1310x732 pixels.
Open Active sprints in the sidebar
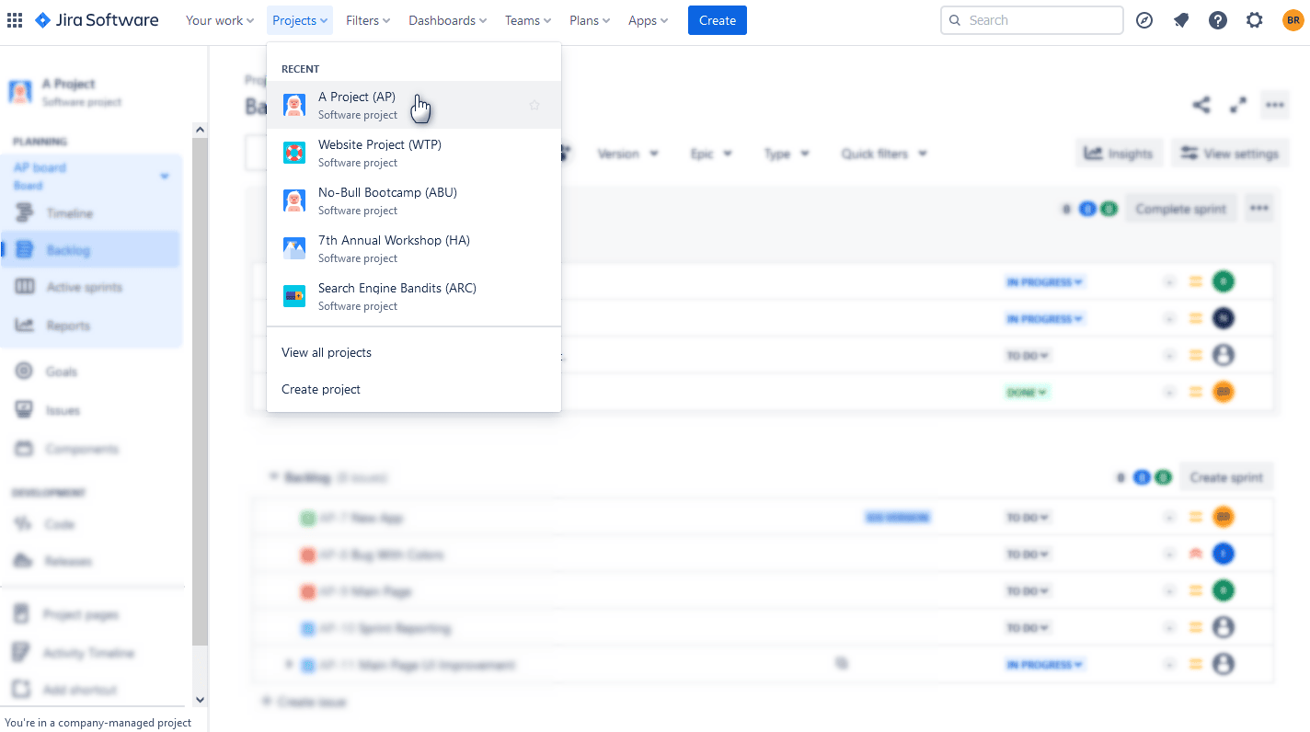point(92,287)
